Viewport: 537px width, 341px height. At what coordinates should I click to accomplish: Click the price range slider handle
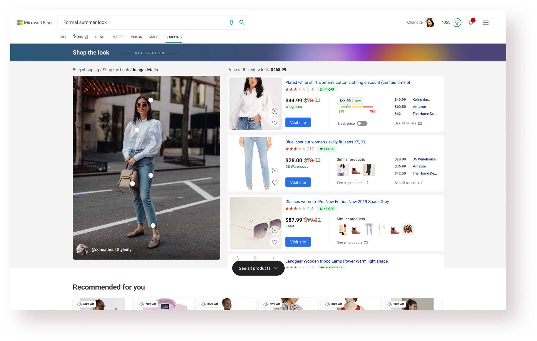click(347, 107)
